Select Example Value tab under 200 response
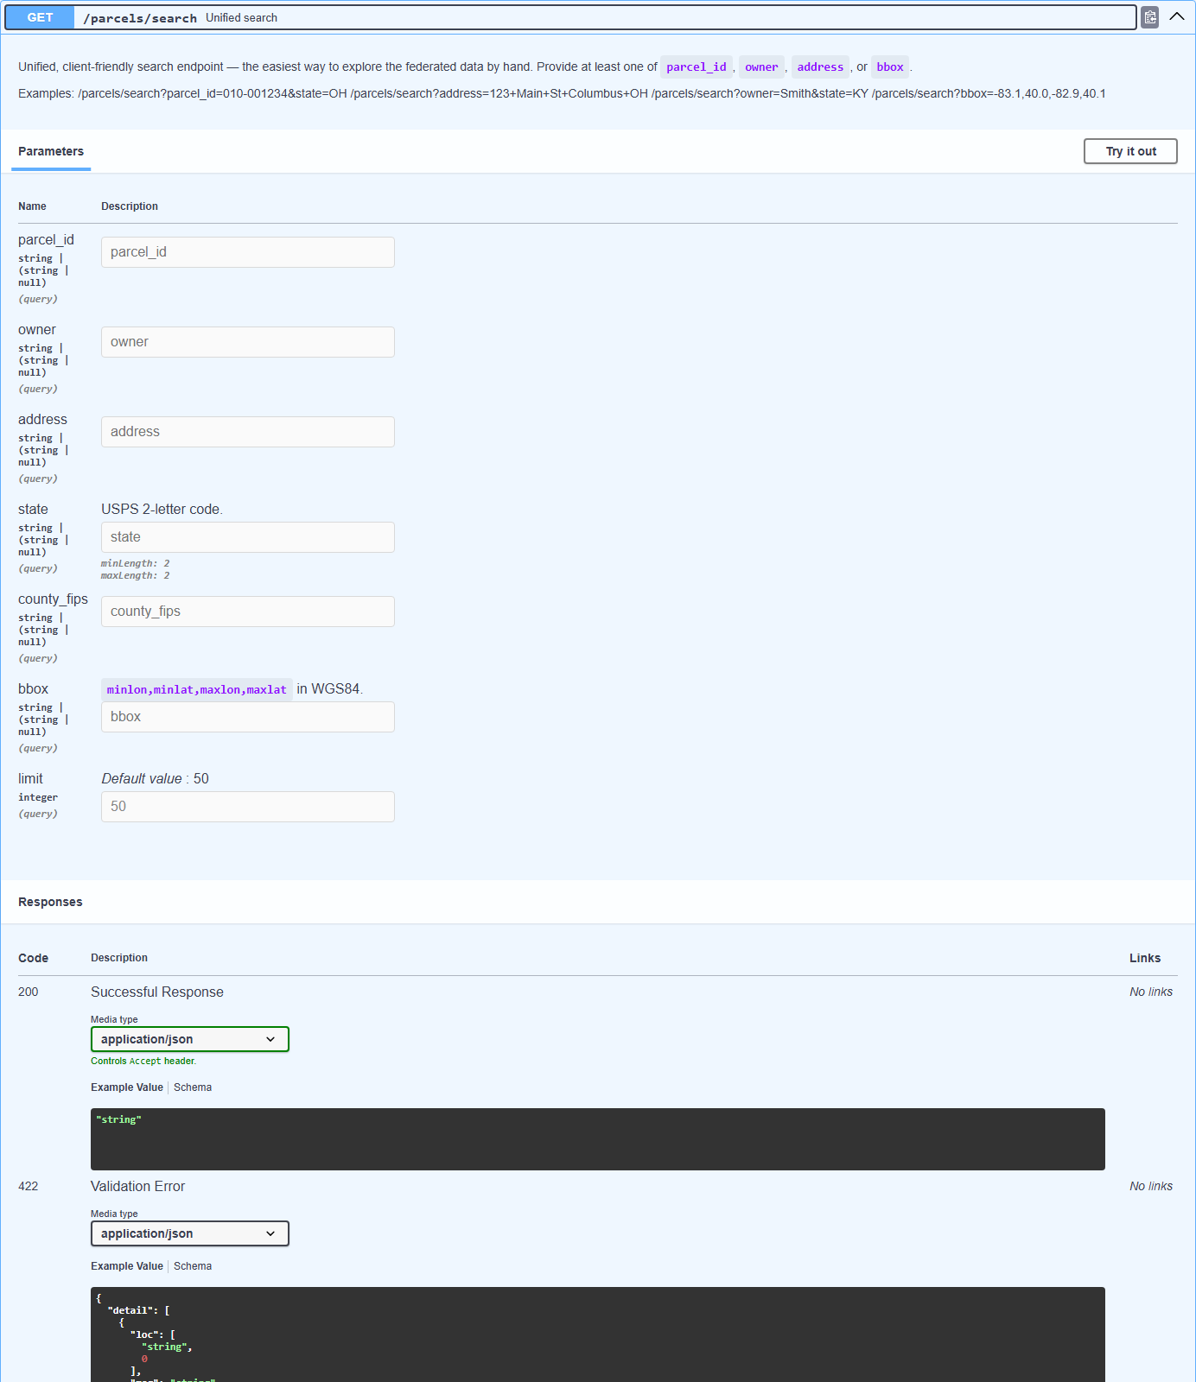Screen dimensions: 1196x1382 127,1087
